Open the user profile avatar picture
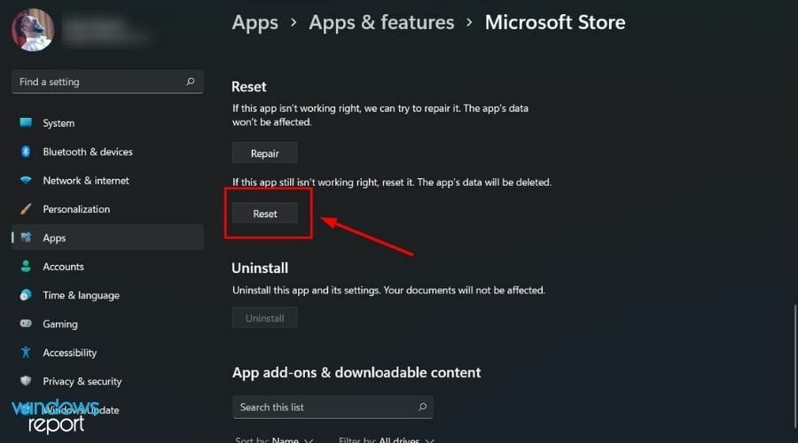Screen dimensions: 798x443 [33, 29]
